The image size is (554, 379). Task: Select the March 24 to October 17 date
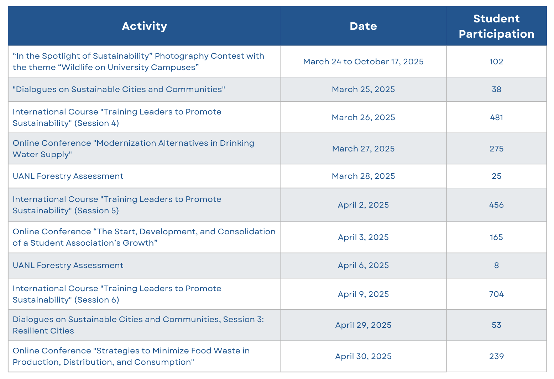[x=363, y=62]
